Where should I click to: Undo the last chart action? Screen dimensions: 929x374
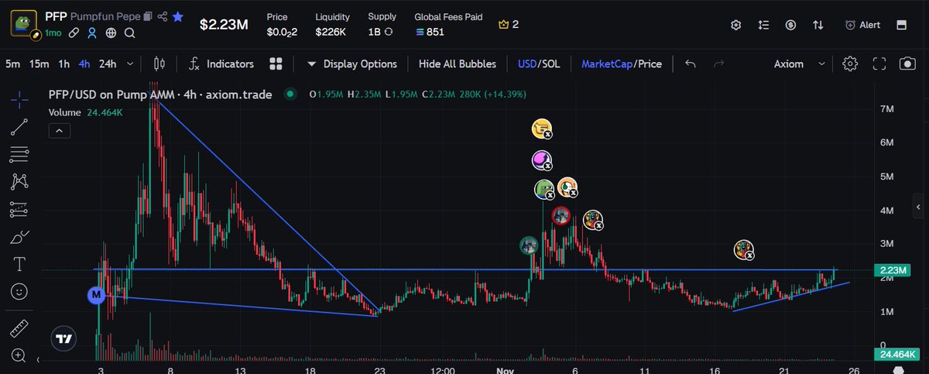click(691, 63)
